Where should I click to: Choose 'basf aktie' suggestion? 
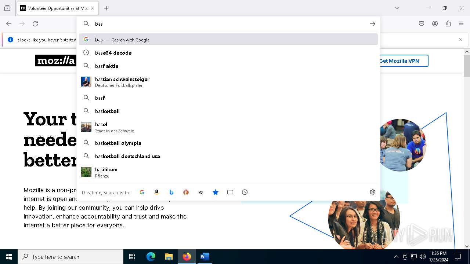[228, 66]
